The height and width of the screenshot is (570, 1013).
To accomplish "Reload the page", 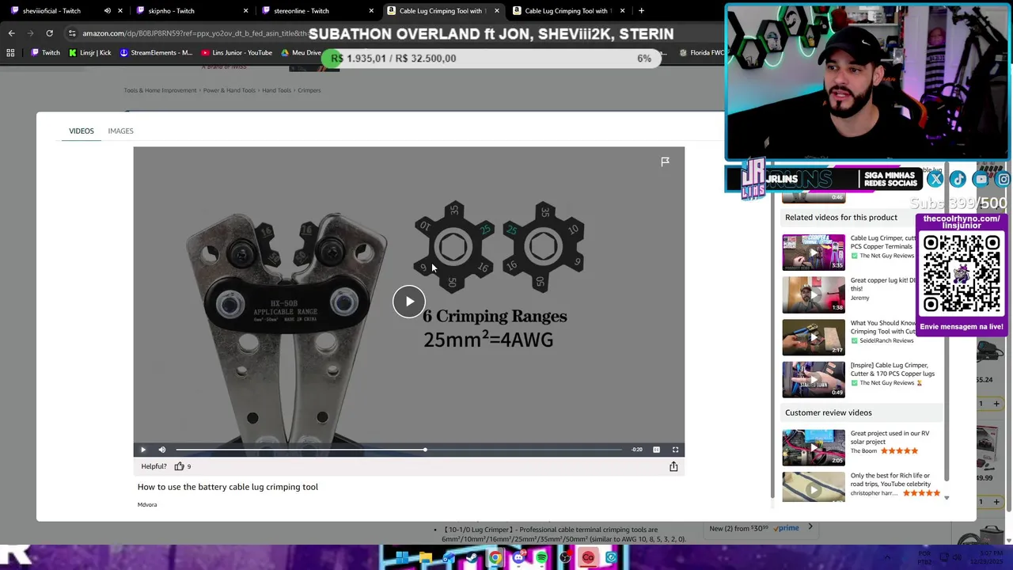I will [49, 33].
